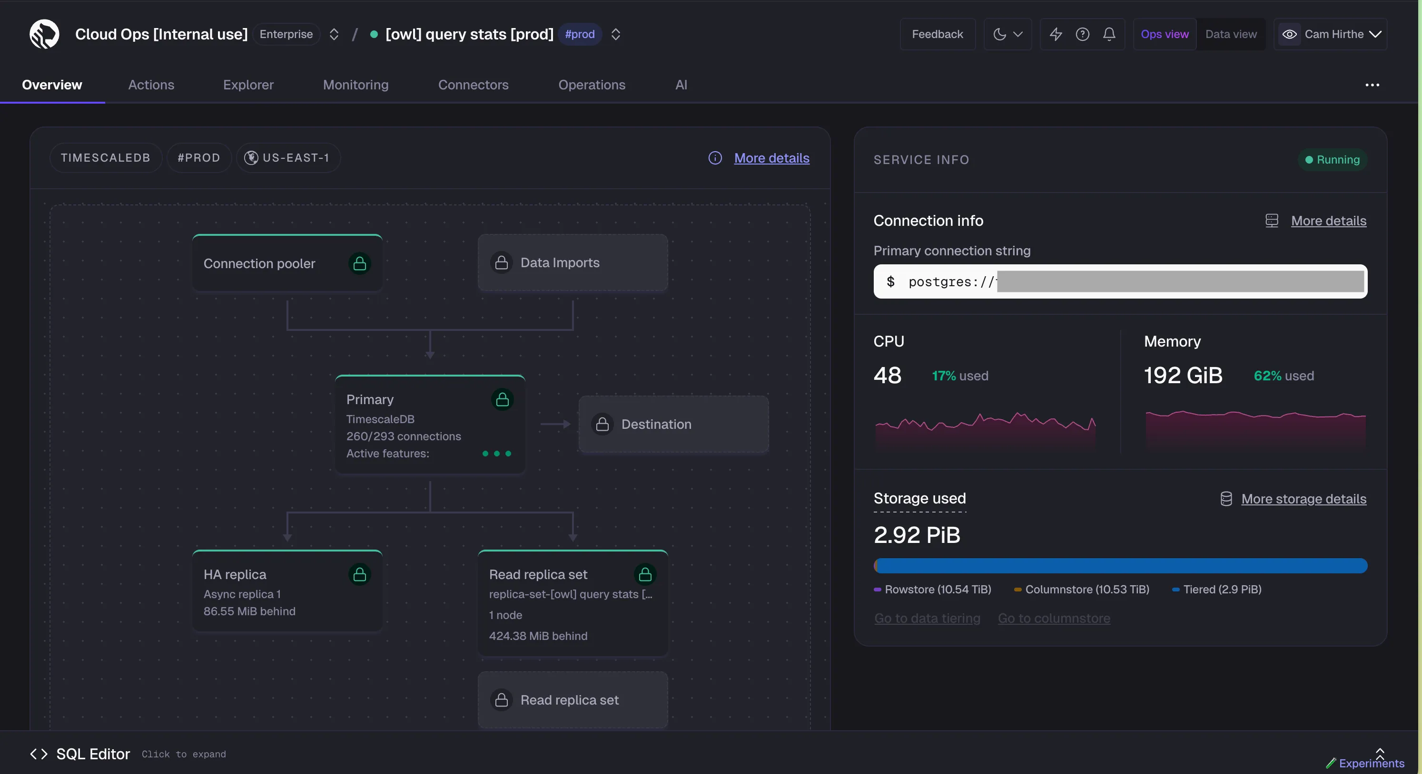Viewport: 1422px width, 774px height.
Task: Expand the service switcher chevrons after #prod
Action: point(615,34)
